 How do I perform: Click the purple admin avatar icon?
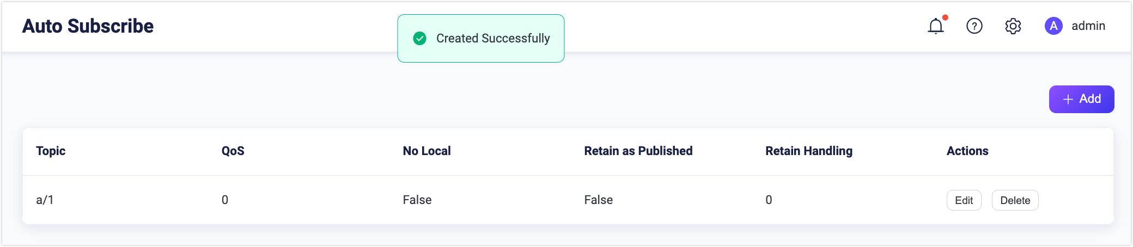click(1053, 26)
